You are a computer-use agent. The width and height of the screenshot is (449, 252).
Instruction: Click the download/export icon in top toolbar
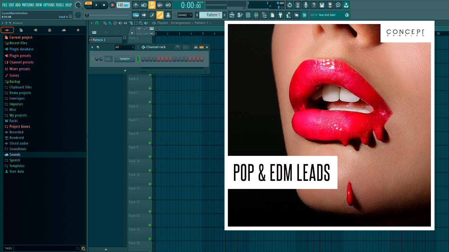tap(346, 5)
